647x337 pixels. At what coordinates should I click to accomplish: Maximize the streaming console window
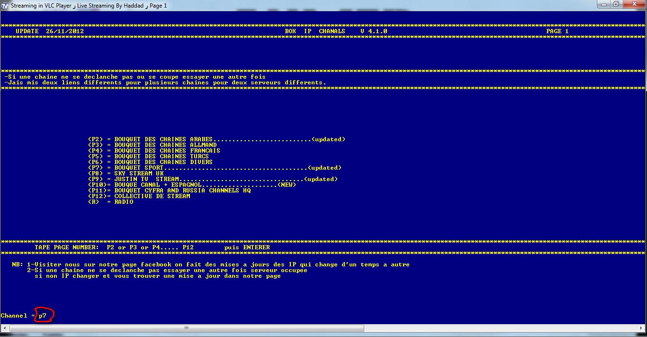tap(616, 4)
